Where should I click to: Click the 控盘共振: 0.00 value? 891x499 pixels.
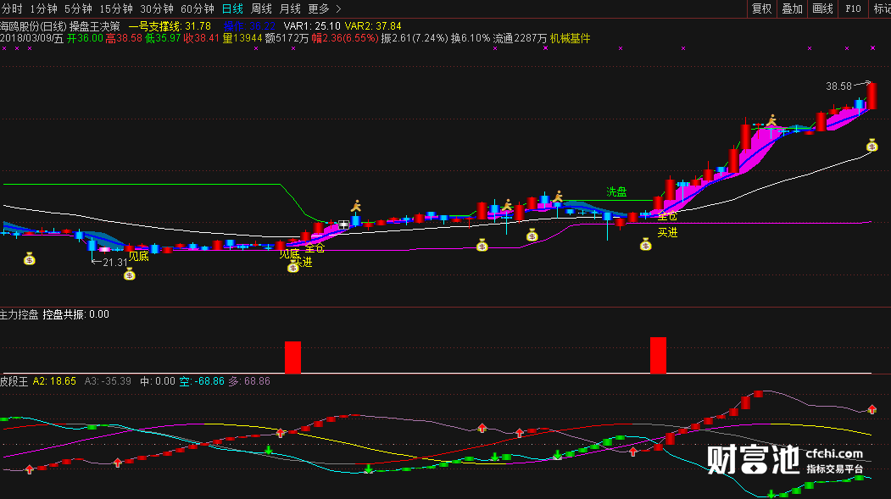click(76, 314)
